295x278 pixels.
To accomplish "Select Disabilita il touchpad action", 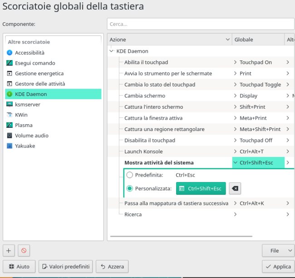I will click(x=150, y=140).
